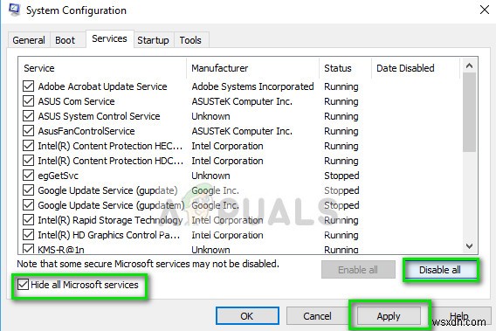This screenshot has height=331, width=496.
Task: Click the scroll up arrow in services list
Action: click(470, 66)
